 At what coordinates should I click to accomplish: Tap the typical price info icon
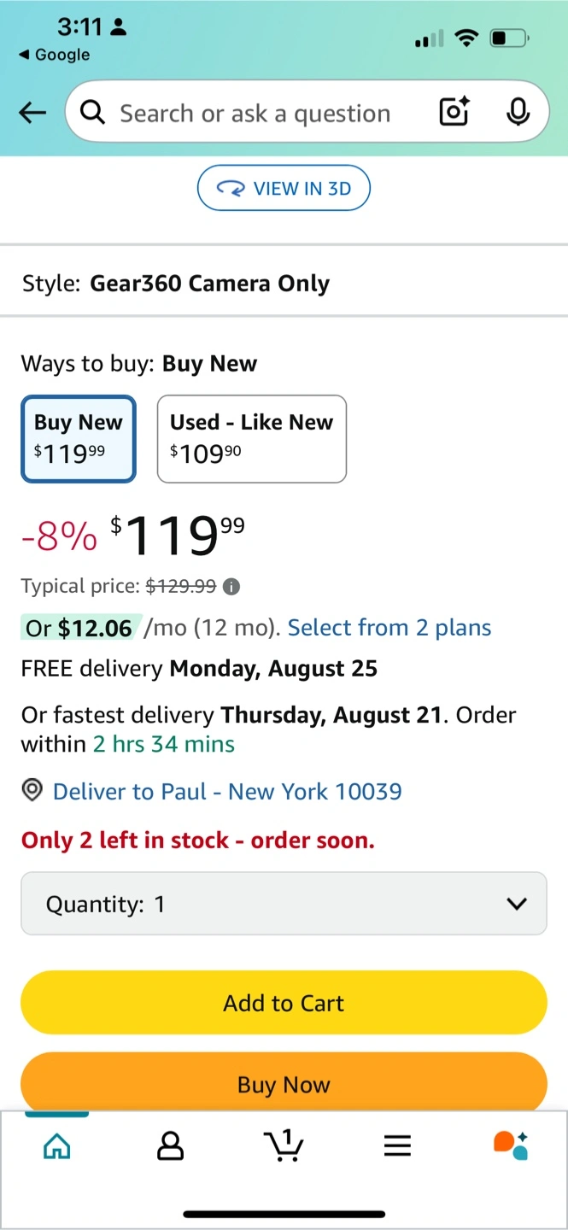[231, 587]
